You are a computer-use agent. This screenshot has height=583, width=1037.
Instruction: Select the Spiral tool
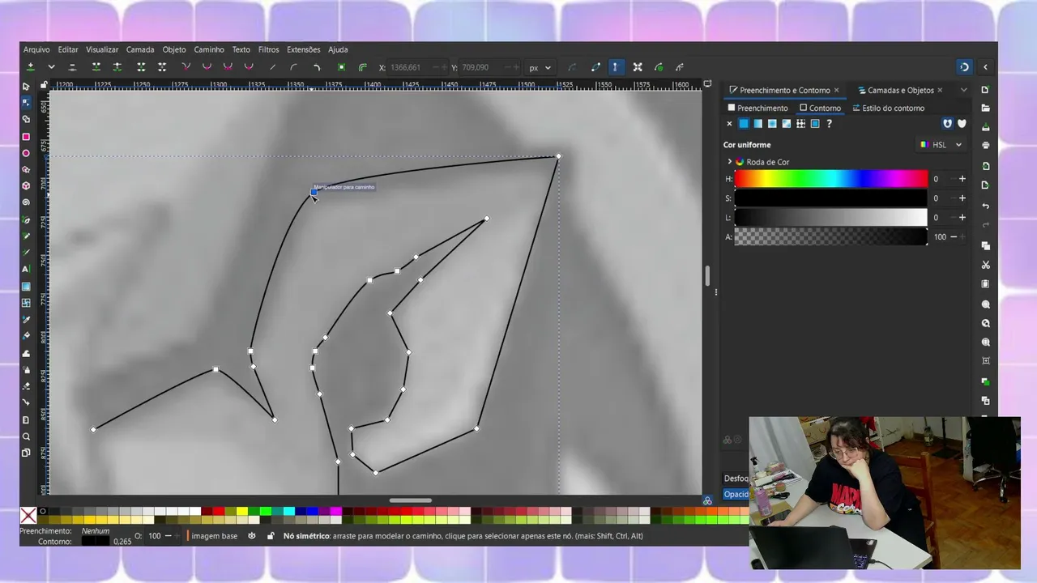(x=26, y=202)
